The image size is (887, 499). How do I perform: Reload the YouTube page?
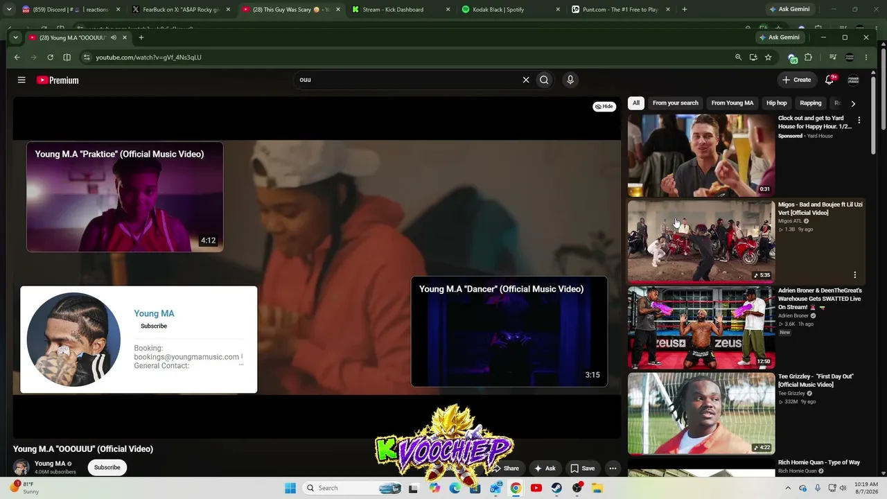50,58
